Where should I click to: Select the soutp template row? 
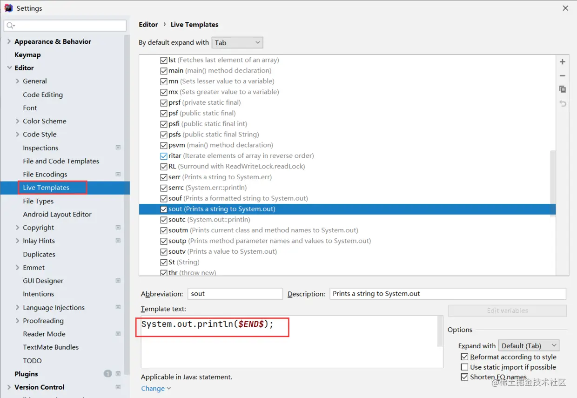(x=347, y=241)
